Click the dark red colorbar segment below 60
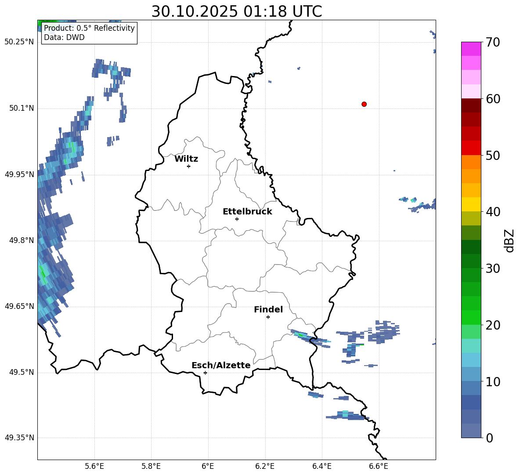520x475 pixels. 471,105
